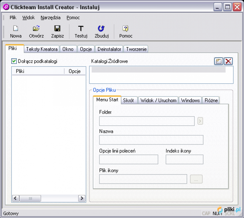Remove source directory with the red X icon

coord(228,61)
